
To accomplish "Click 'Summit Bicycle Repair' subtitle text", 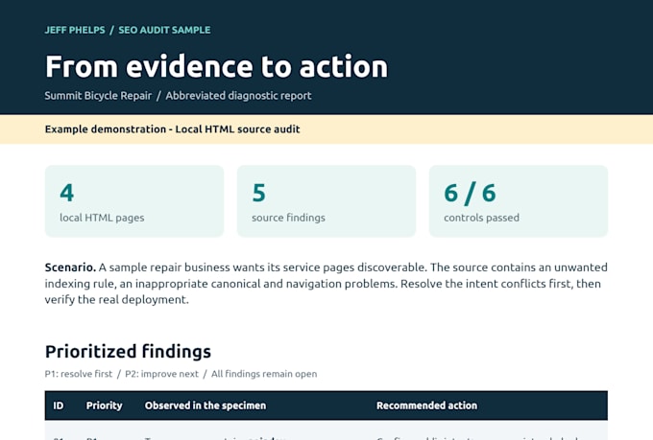I will tap(98, 96).
